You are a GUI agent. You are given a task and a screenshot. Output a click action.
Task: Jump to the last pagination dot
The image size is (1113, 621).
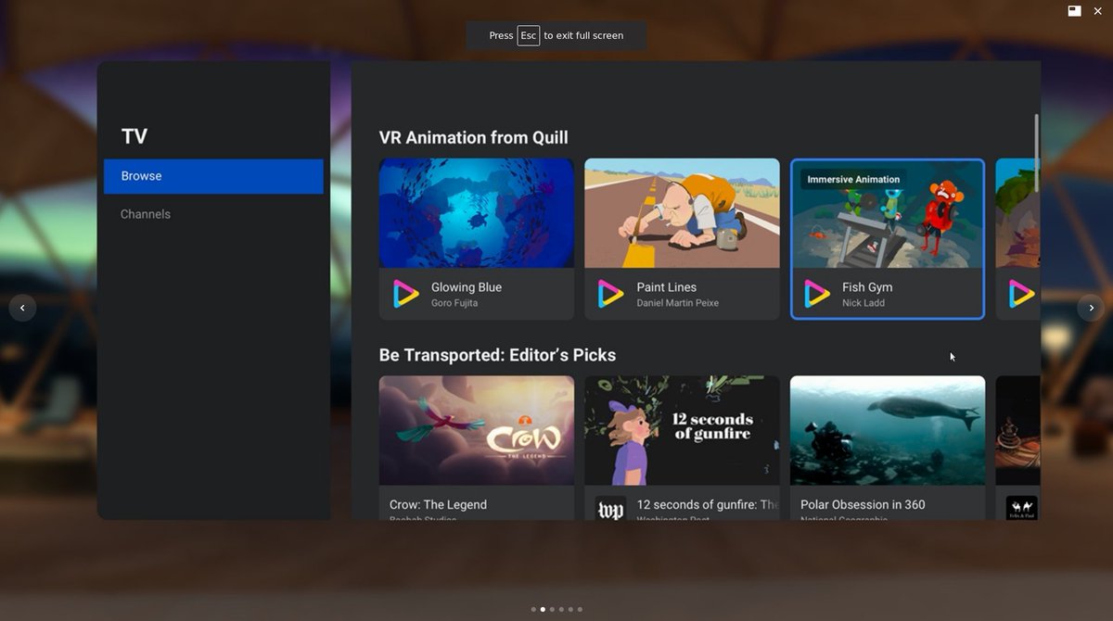[x=580, y=609]
